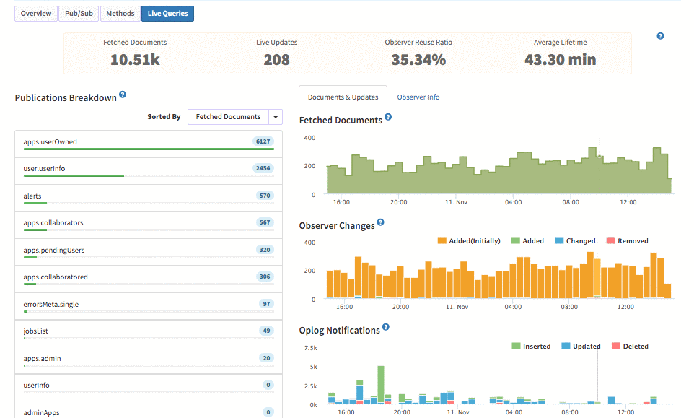
Task: Open the Pub/Sub tab
Action: point(78,14)
